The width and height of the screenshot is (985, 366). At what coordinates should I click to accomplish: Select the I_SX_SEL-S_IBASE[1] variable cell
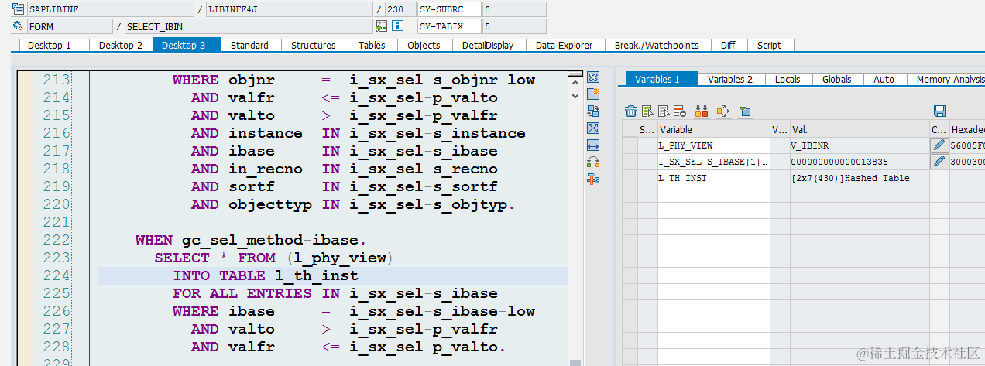pos(713,162)
